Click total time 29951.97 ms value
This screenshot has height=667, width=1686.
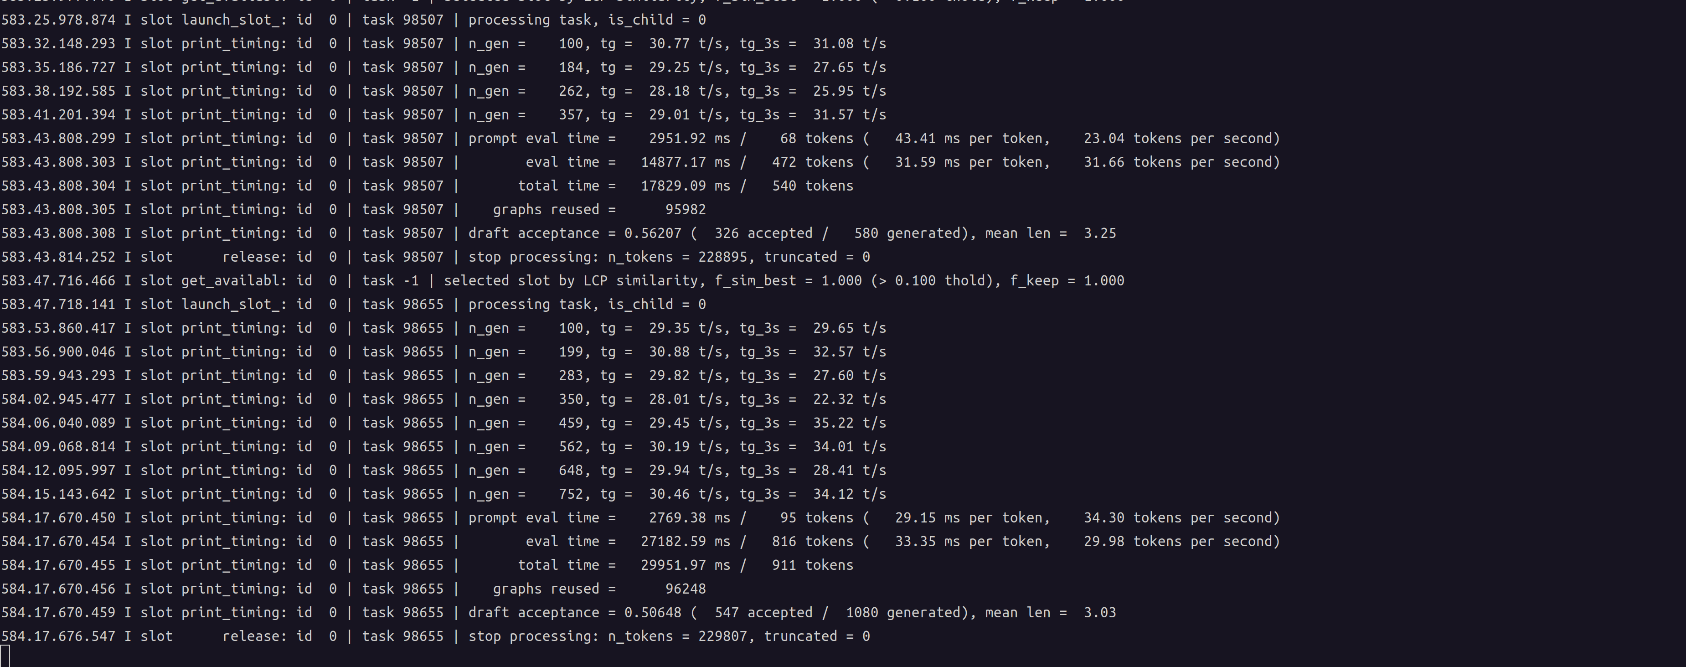click(685, 565)
